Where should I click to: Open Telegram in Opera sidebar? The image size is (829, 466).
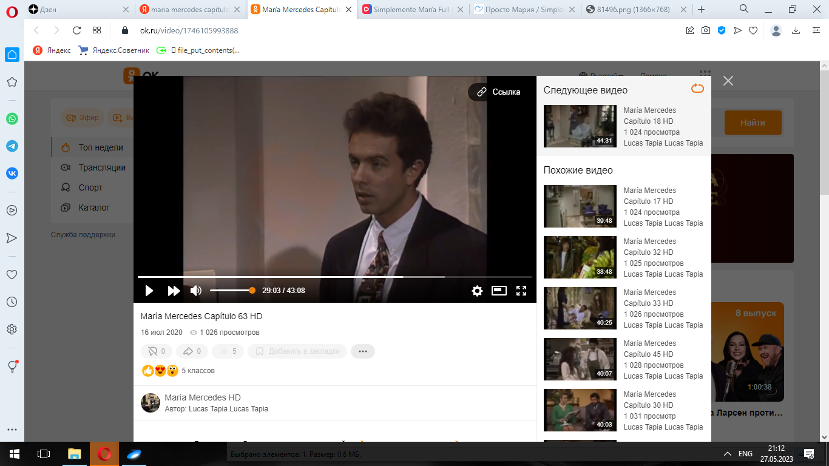click(x=12, y=146)
